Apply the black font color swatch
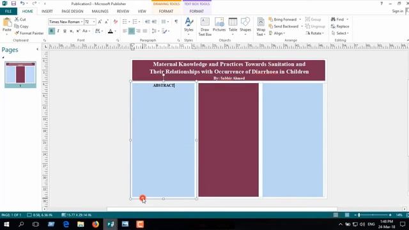The height and width of the screenshot is (230, 409). click(111, 31)
